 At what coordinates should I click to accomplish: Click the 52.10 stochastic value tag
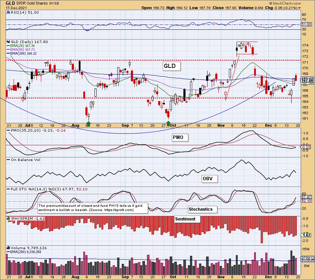[x=306, y=201]
